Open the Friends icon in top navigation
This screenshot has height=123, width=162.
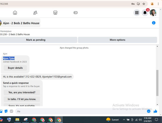(x=35, y=13)
